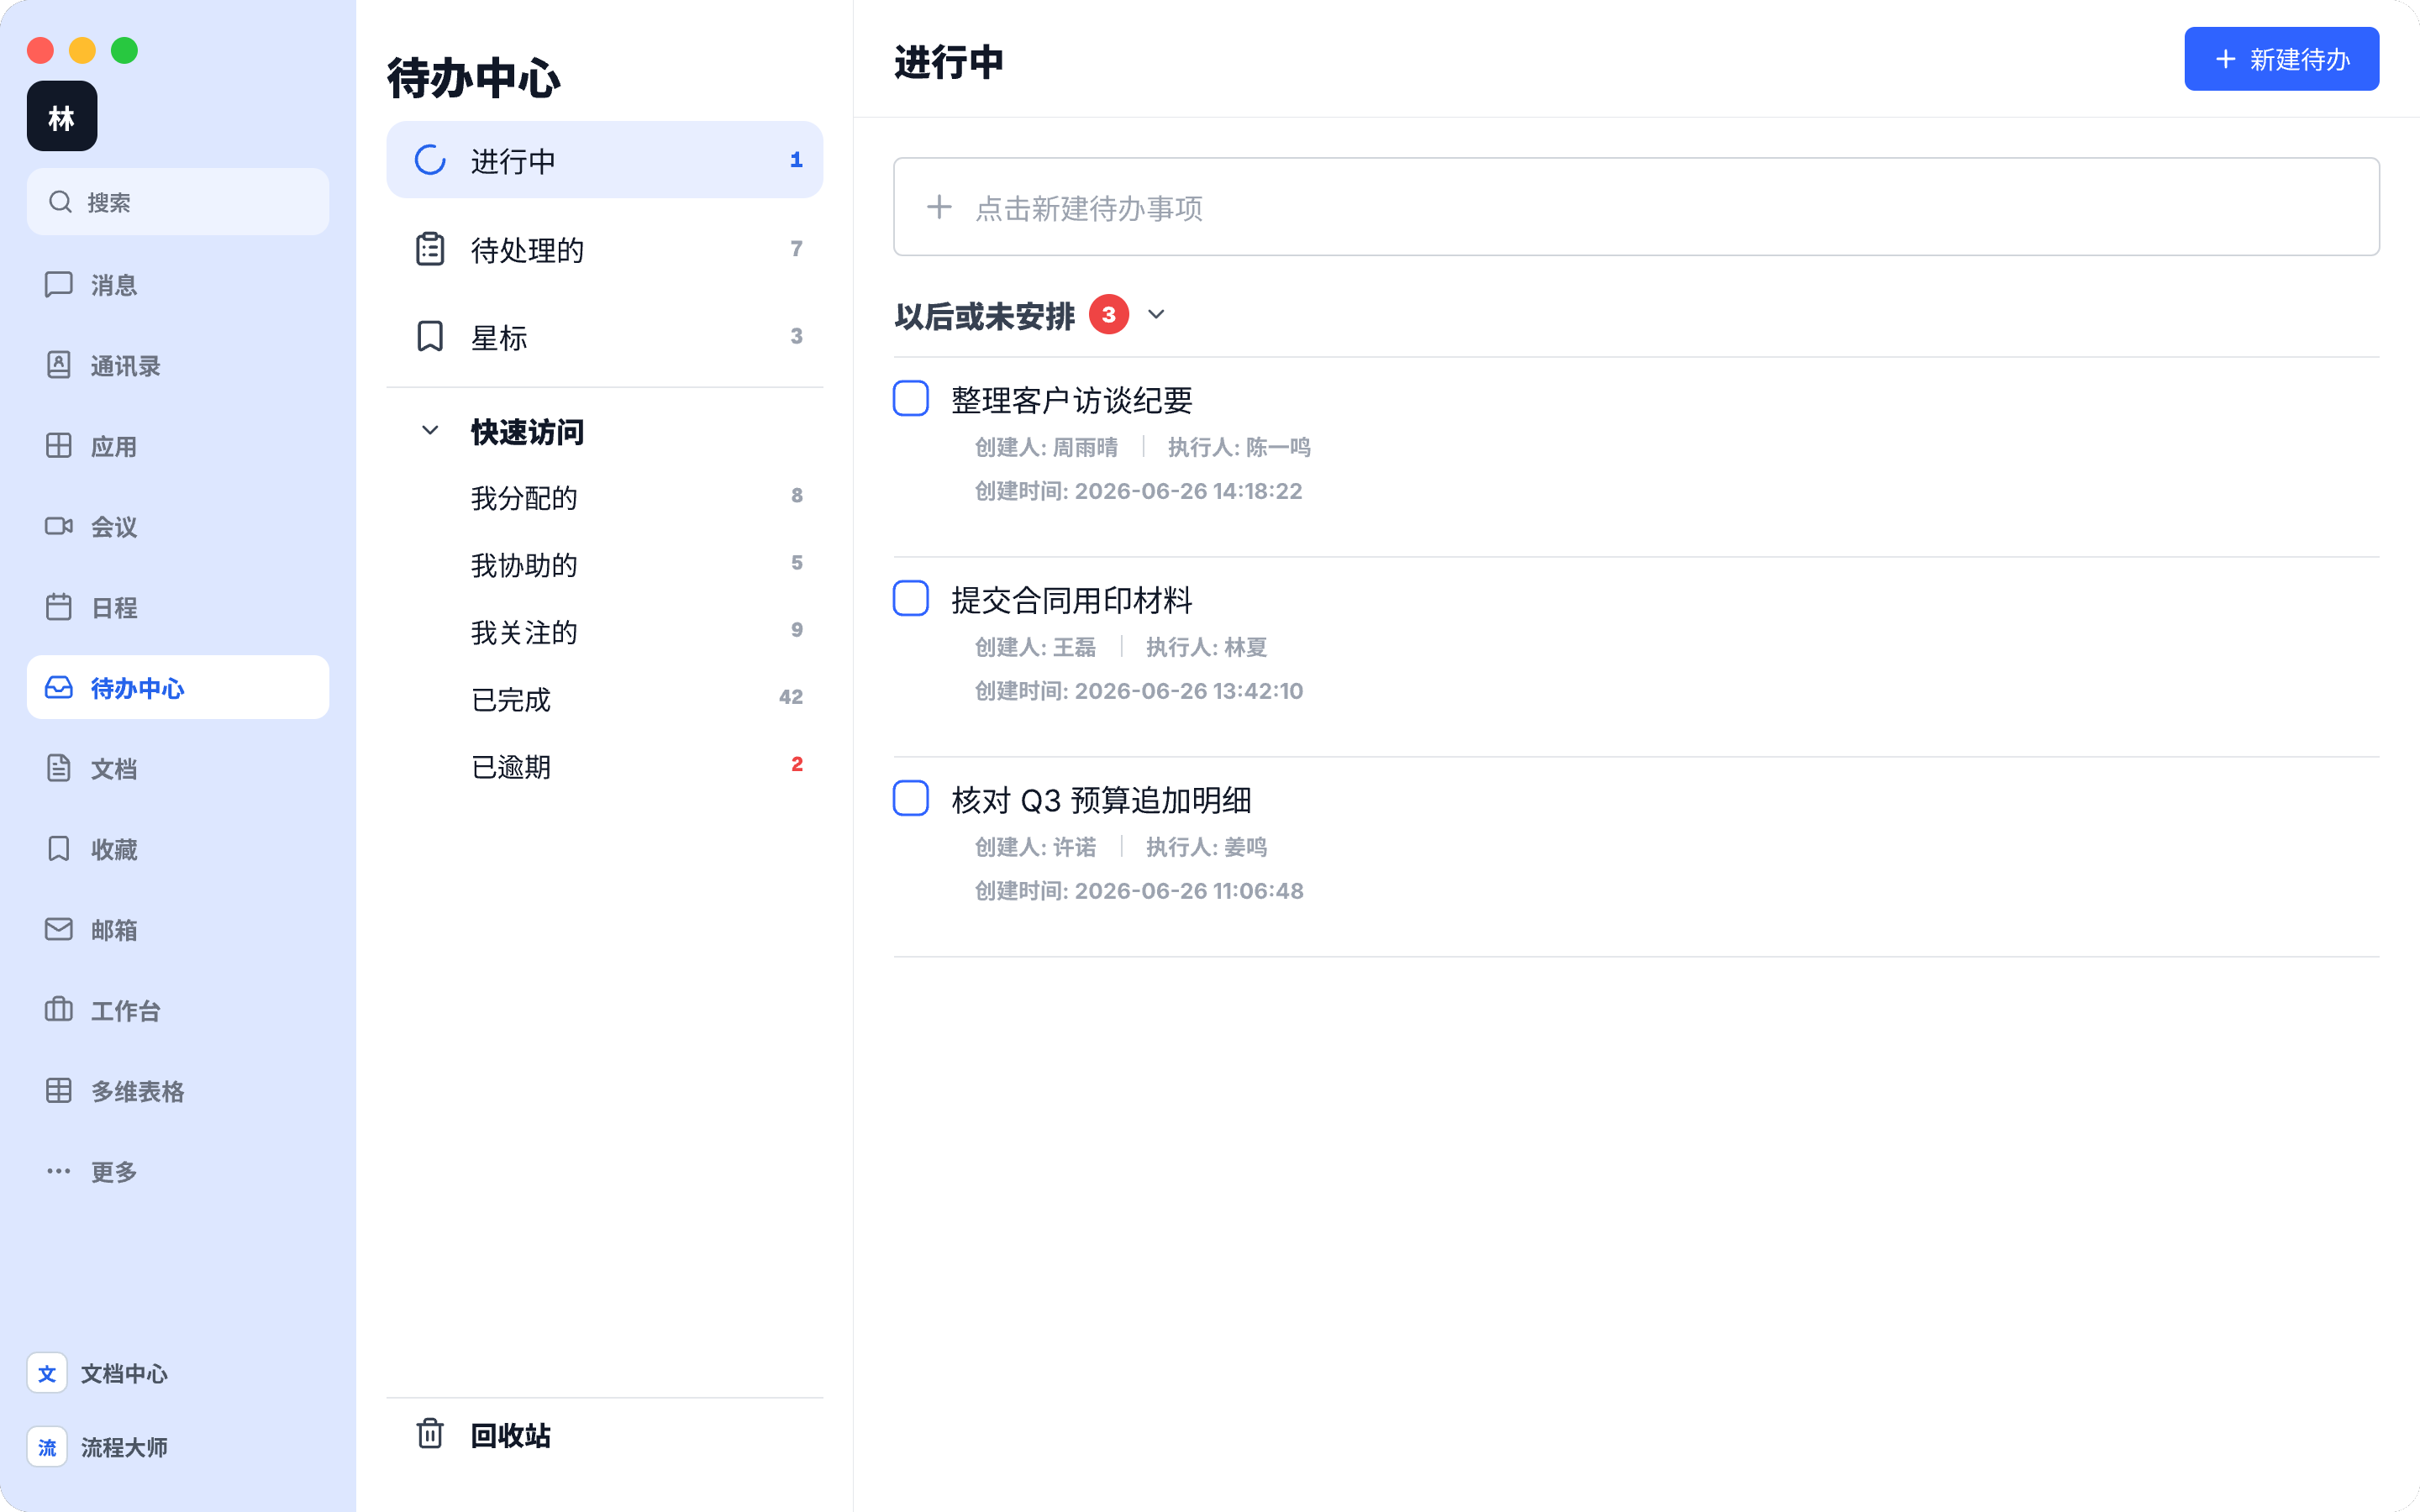The image size is (2420, 1512).
Task: Click the plus icon in new todo field
Action: (939, 207)
